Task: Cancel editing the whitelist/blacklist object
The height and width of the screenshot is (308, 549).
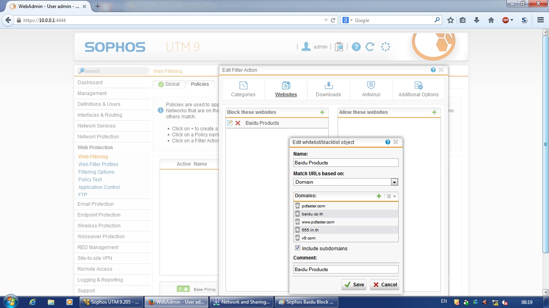Action: pos(385,285)
